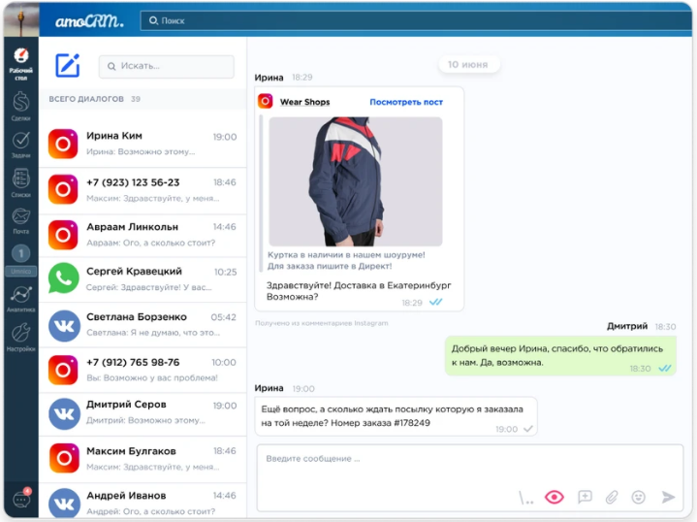Open Настройки settings in the sidebar

pos(21,338)
